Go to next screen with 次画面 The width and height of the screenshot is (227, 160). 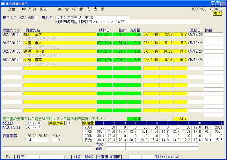(102, 157)
